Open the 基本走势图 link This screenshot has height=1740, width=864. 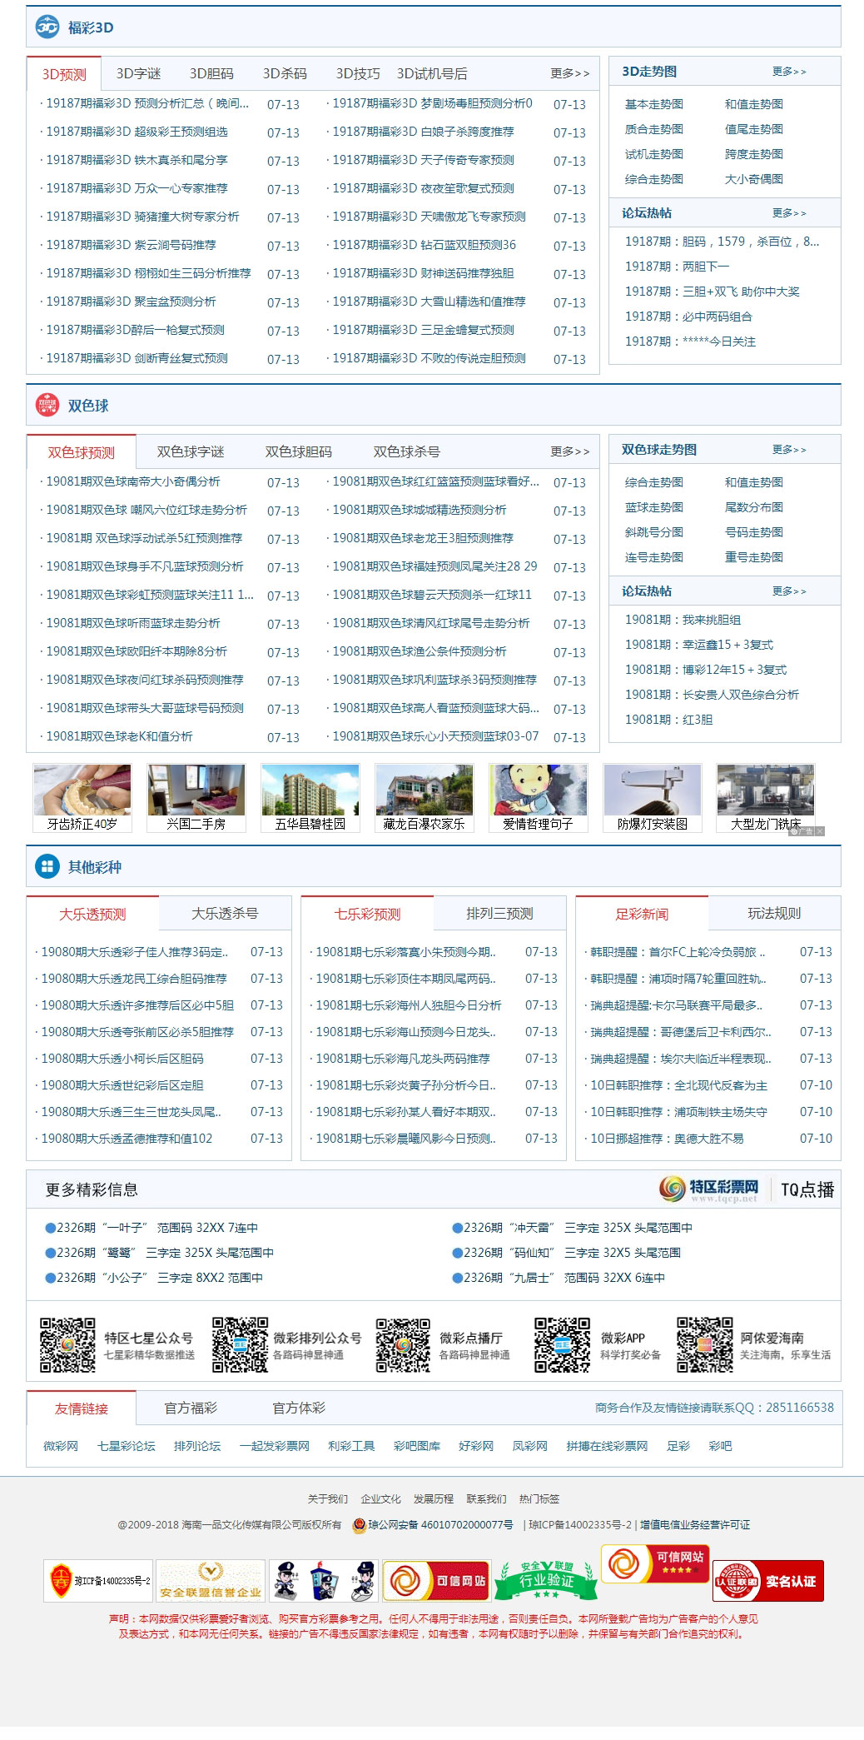click(x=653, y=104)
